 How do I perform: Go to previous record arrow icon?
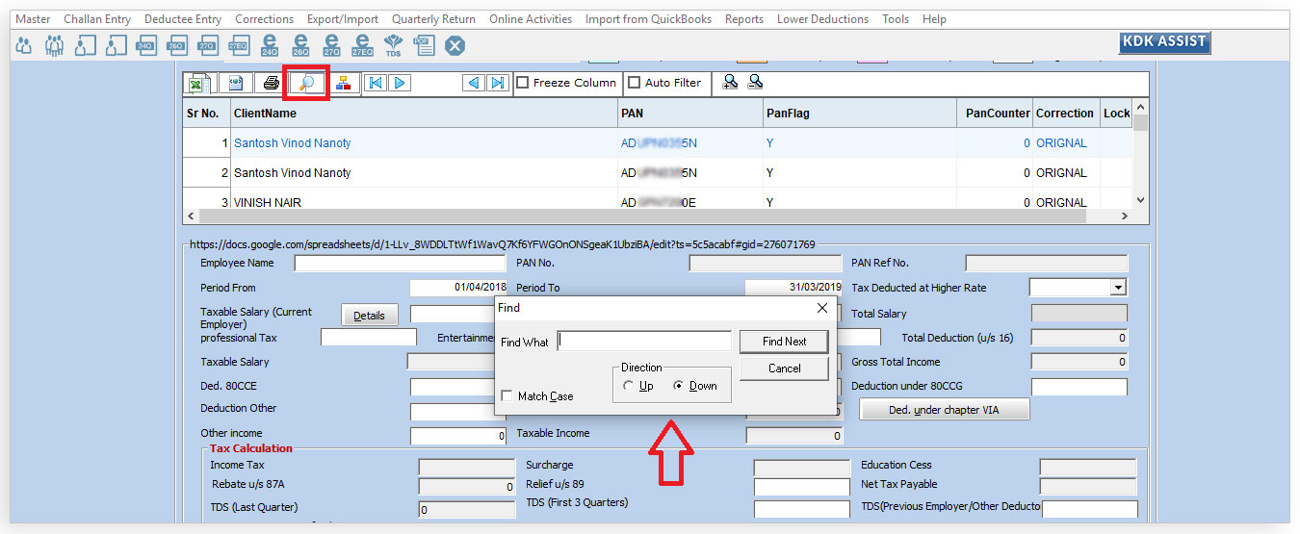coord(474,83)
